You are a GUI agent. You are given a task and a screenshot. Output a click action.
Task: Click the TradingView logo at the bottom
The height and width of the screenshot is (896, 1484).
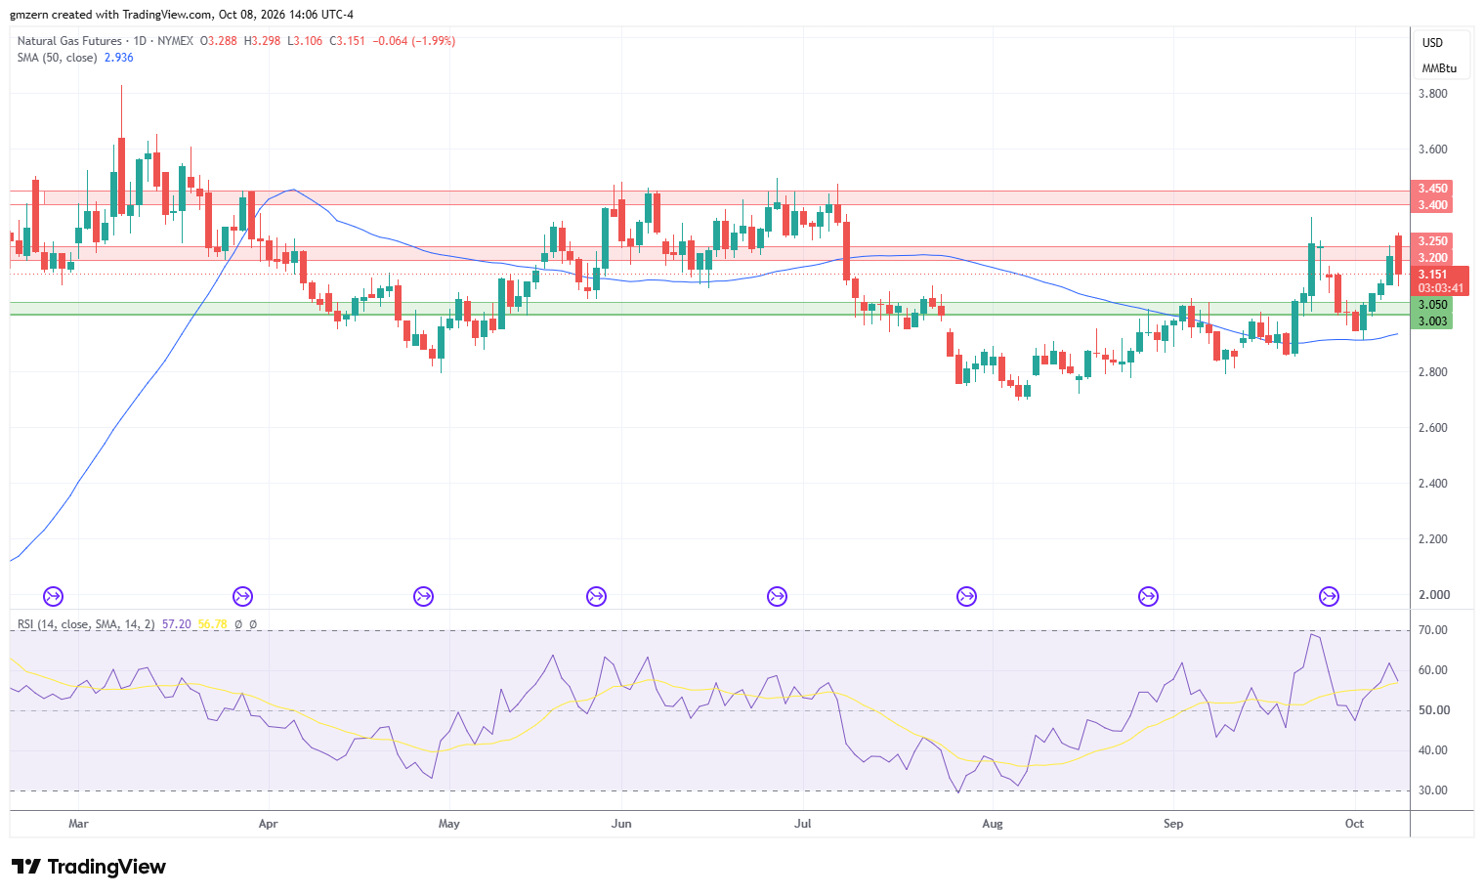(x=89, y=867)
